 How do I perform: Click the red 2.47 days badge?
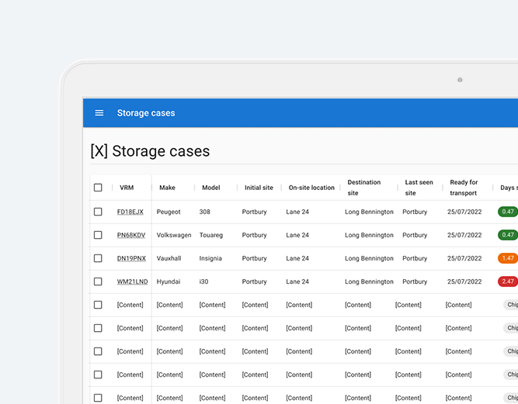point(508,281)
